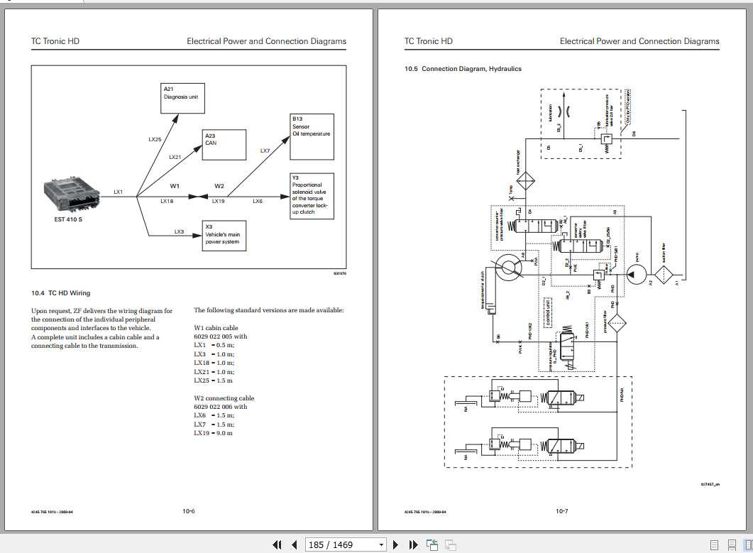This screenshot has height=553, width=753.
Task: Click the page number '10-7' footer
Action: (562, 511)
